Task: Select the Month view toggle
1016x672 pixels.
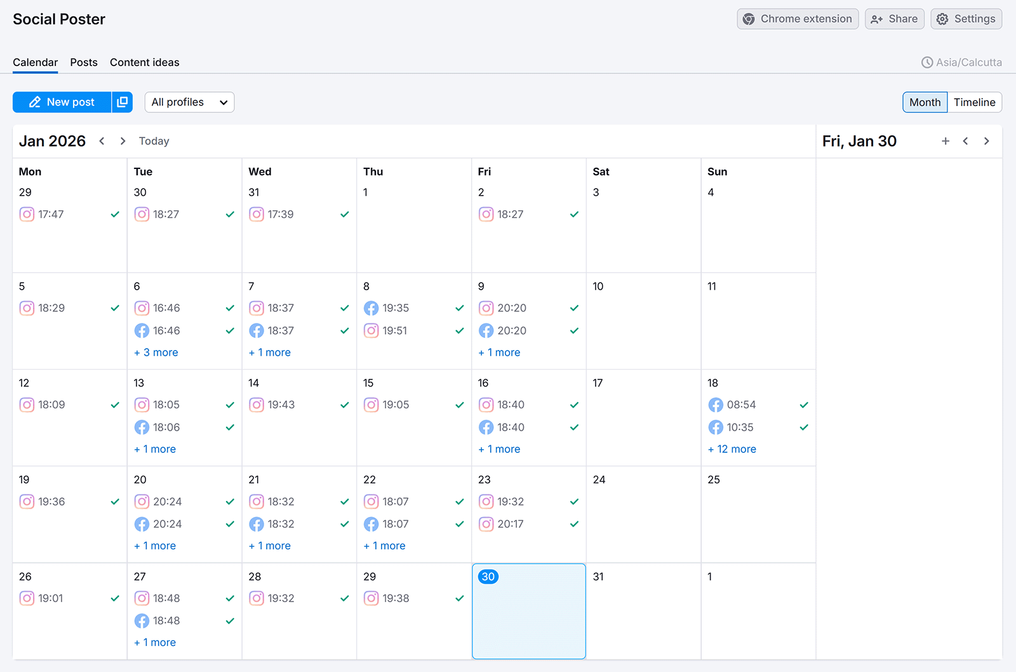Action: pyautogui.click(x=925, y=102)
